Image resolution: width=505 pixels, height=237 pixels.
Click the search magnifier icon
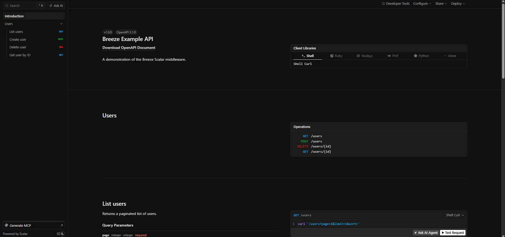coord(7,6)
